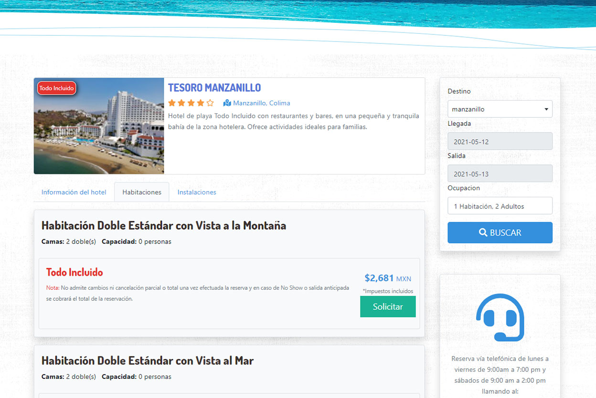Click the first orange rating star
The width and height of the screenshot is (596, 398).
172,103
